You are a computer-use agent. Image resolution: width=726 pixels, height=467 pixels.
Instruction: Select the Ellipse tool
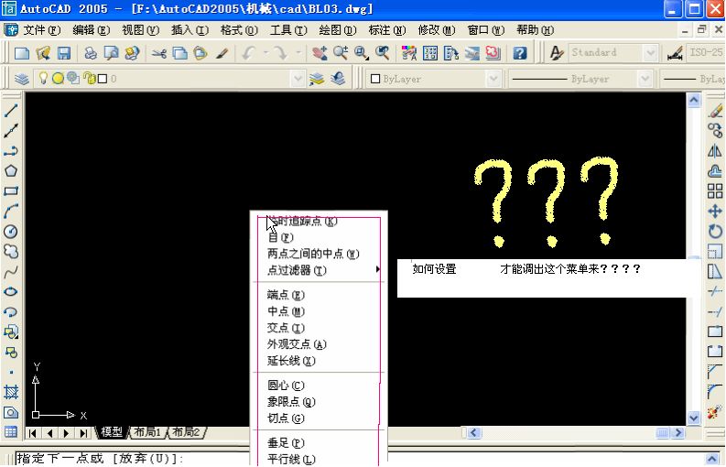pos(11,292)
